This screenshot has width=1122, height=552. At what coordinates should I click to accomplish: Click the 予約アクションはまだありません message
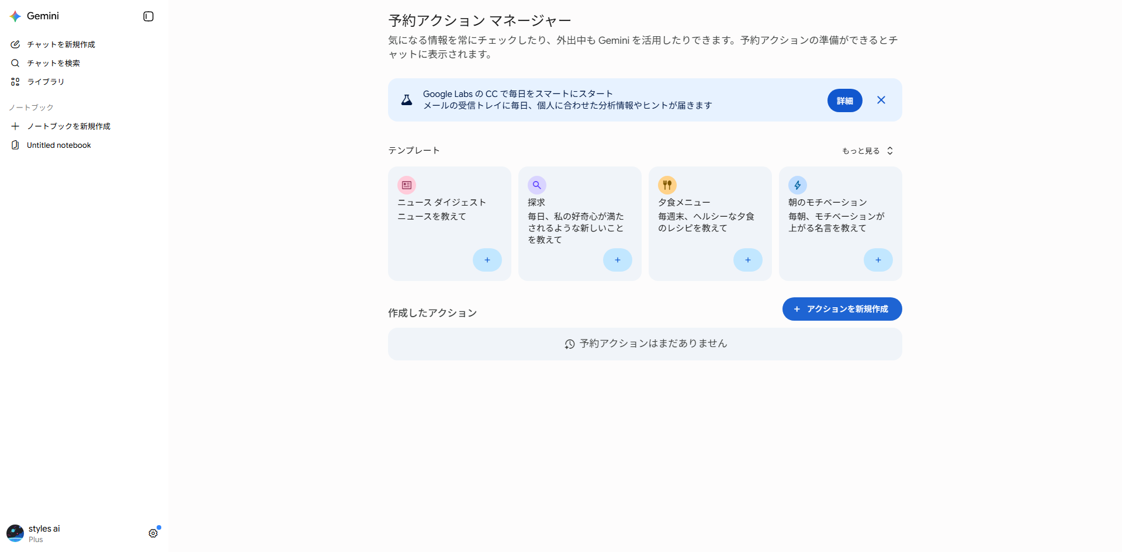[x=653, y=343]
